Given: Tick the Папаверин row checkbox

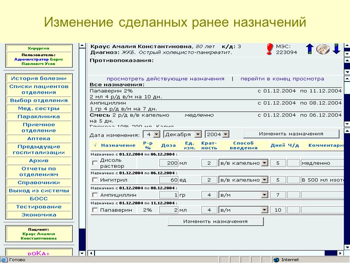Looking at the screenshot, I should point(95,210).
